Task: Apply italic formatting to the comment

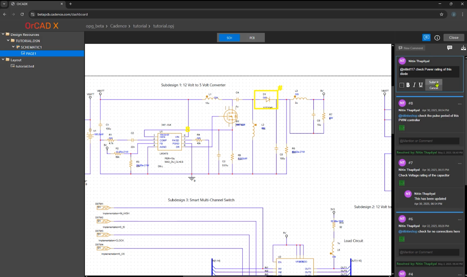Action: pyautogui.click(x=414, y=85)
